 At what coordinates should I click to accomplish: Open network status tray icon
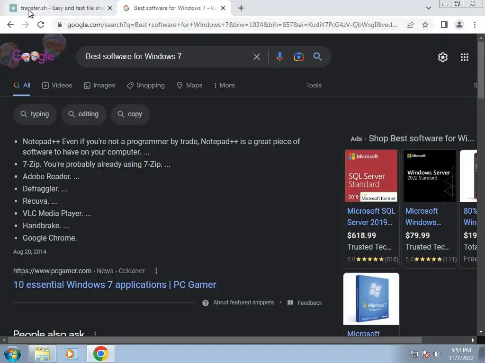click(414, 354)
